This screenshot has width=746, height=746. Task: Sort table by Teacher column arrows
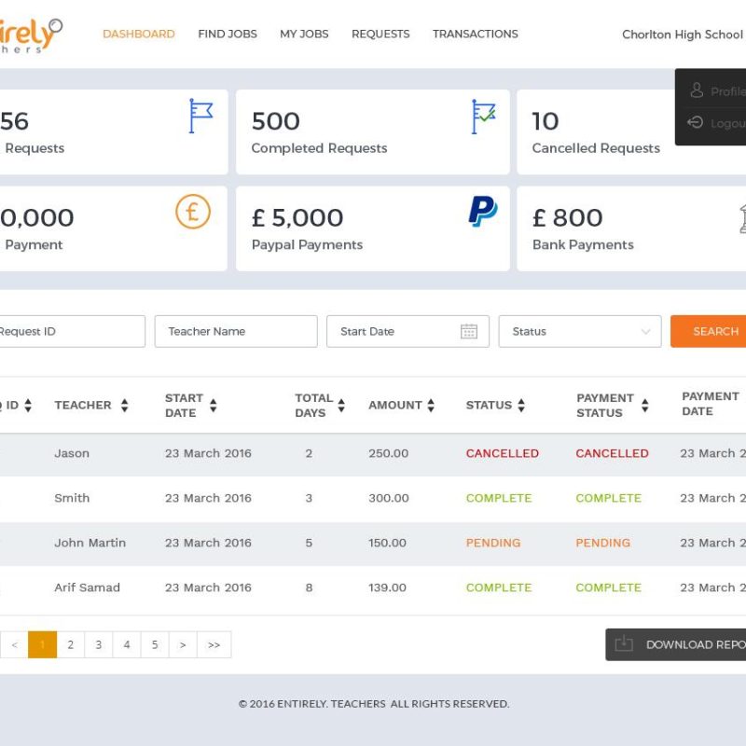pyautogui.click(x=124, y=406)
